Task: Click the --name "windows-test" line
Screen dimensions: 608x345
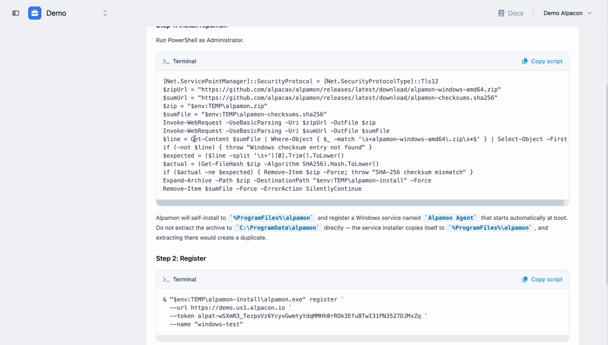Action: pos(206,324)
